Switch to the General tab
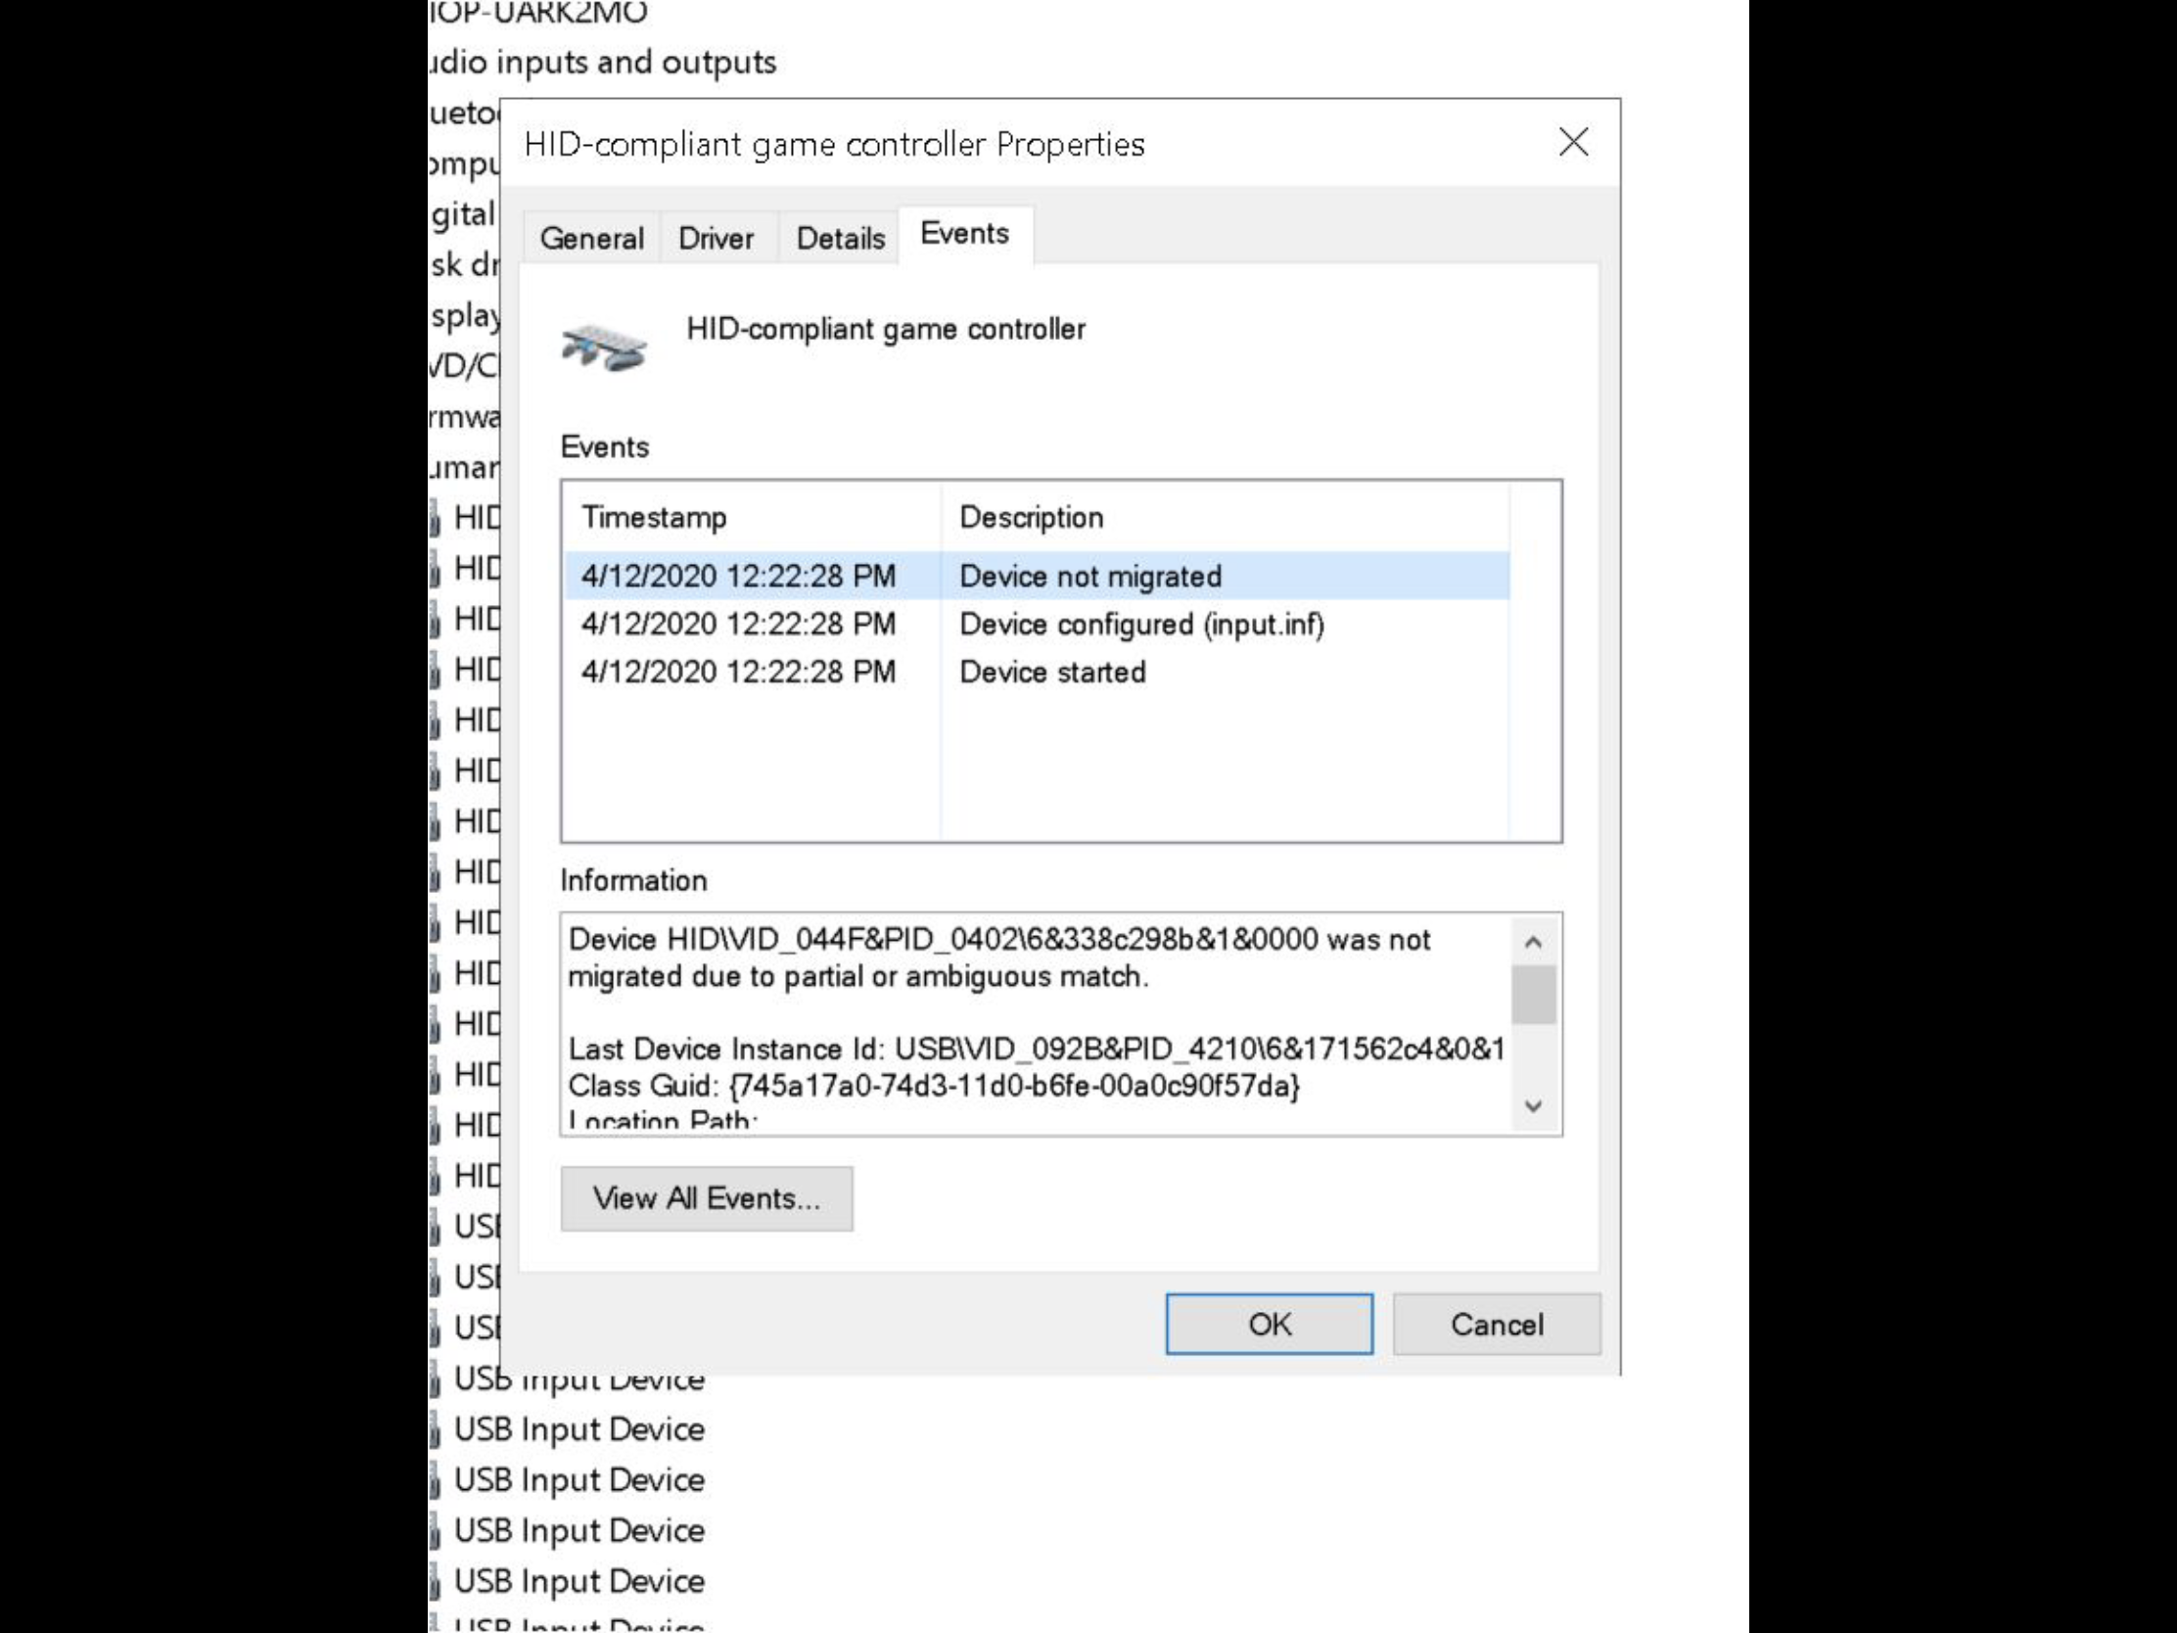 pyautogui.click(x=591, y=238)
